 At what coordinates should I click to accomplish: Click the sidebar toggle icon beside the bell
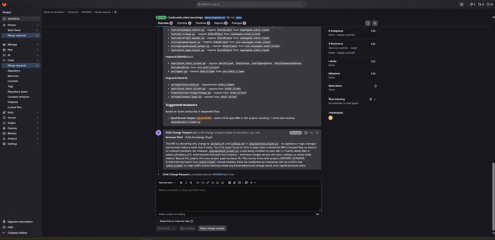point(368,23)
